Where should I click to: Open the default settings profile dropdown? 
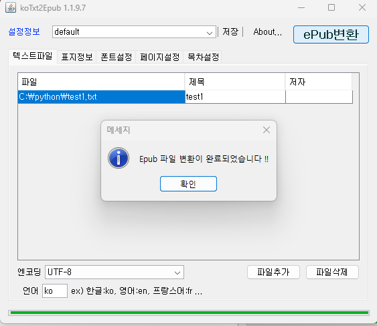tap(134, 31)
